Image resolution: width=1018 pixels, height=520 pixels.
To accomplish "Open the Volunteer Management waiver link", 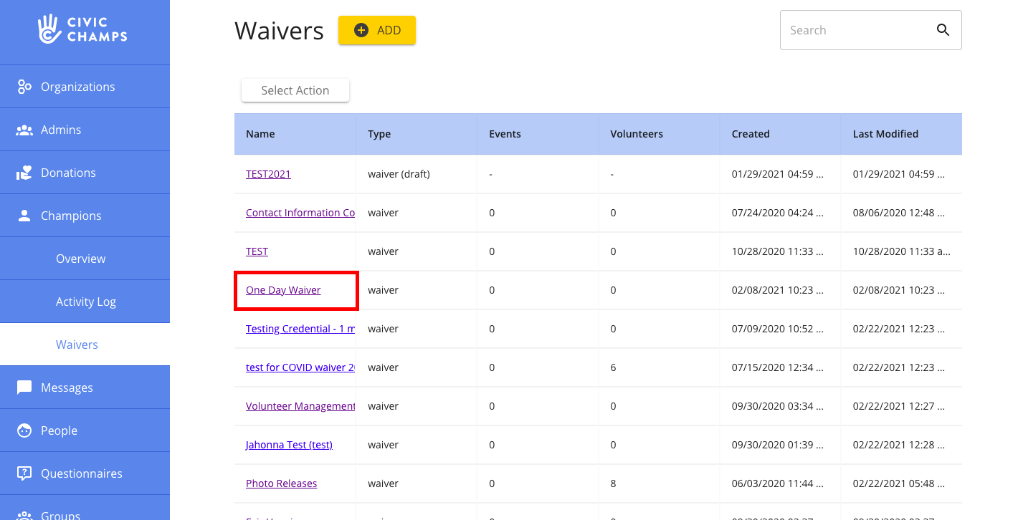I will 300,406.
